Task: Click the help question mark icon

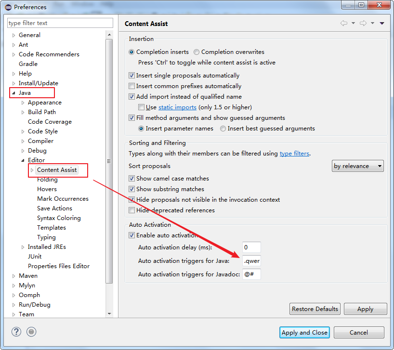Action: click(16, 332)
